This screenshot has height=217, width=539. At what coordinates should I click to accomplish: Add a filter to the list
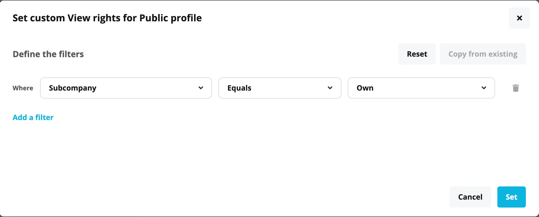pyautogui.click(x=33, y=117)
